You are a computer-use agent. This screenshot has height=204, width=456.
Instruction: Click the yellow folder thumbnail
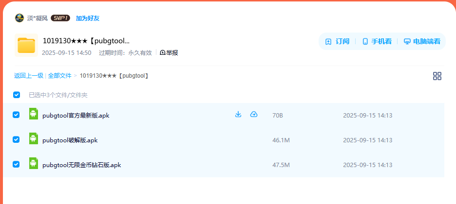(26, 45)
